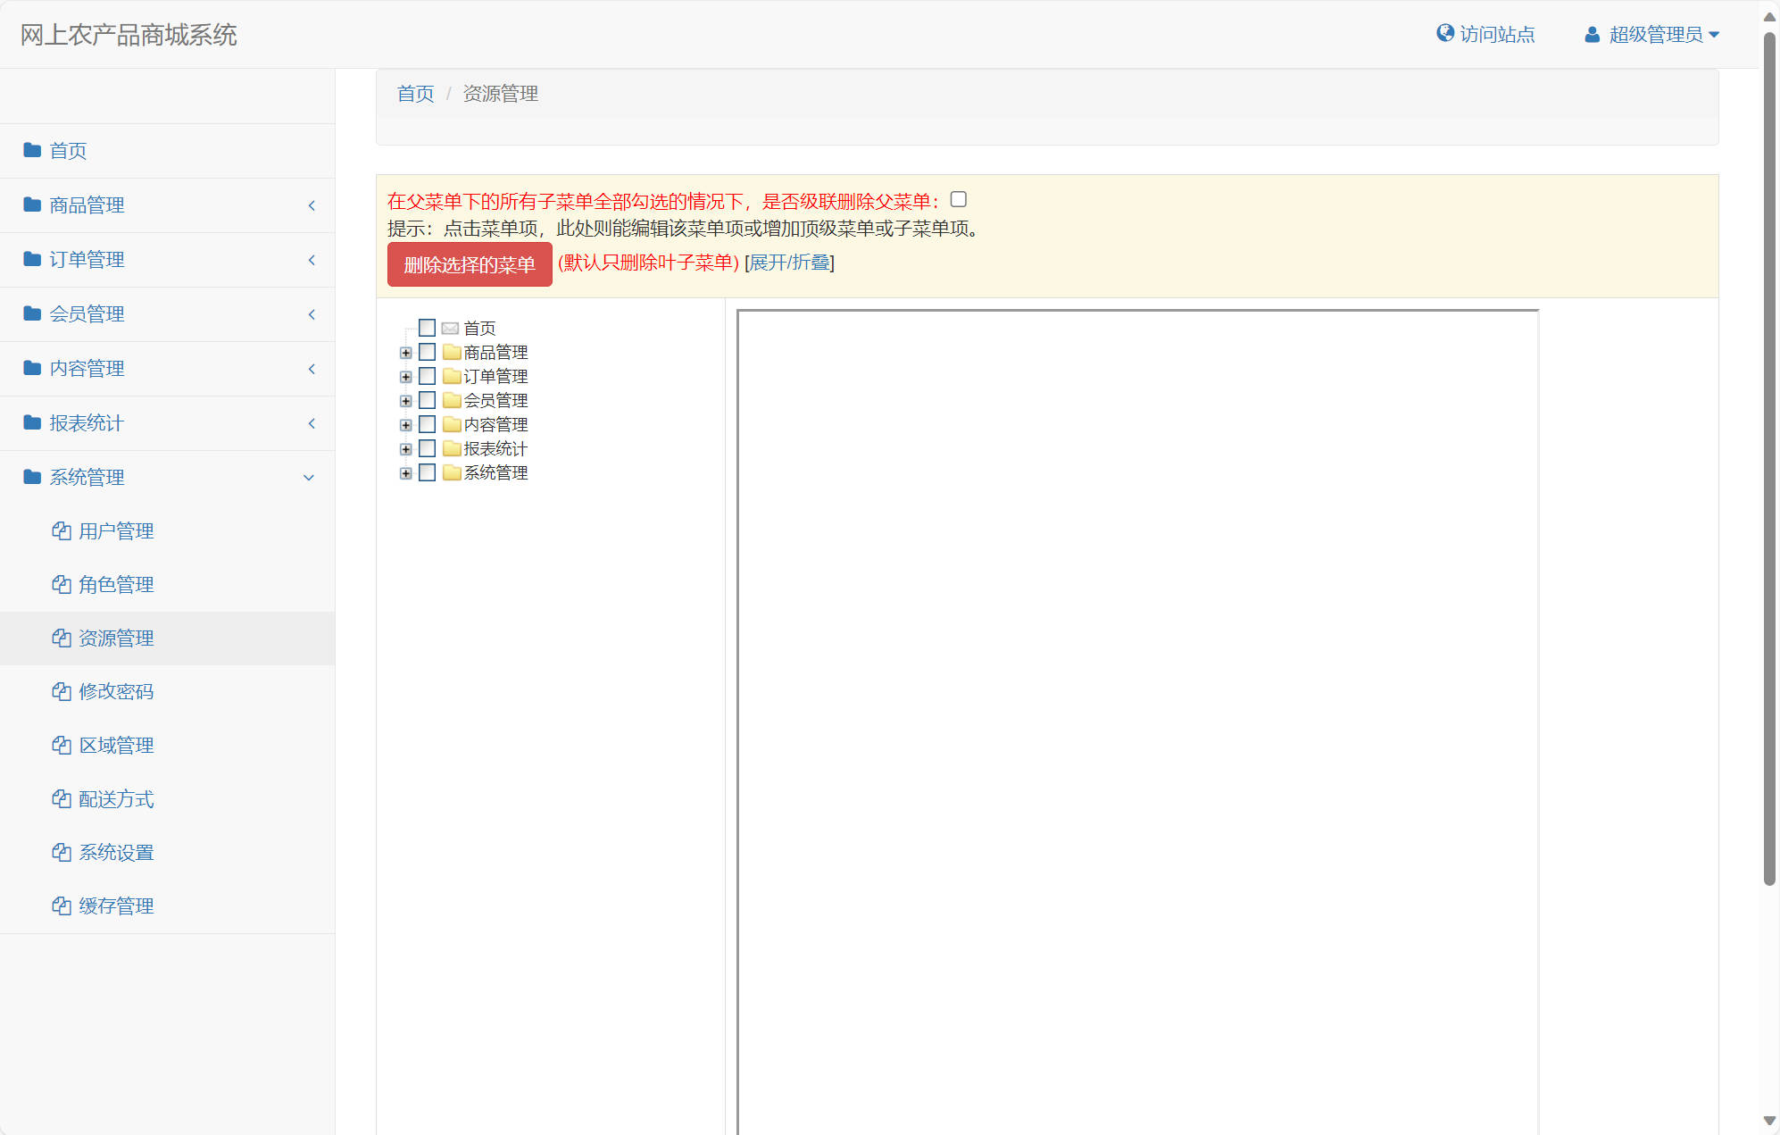Expand the 商品管理 tree node plus sign
Image resolution: width=1780 pixels, height=1135 pixels.
(406, 353)
